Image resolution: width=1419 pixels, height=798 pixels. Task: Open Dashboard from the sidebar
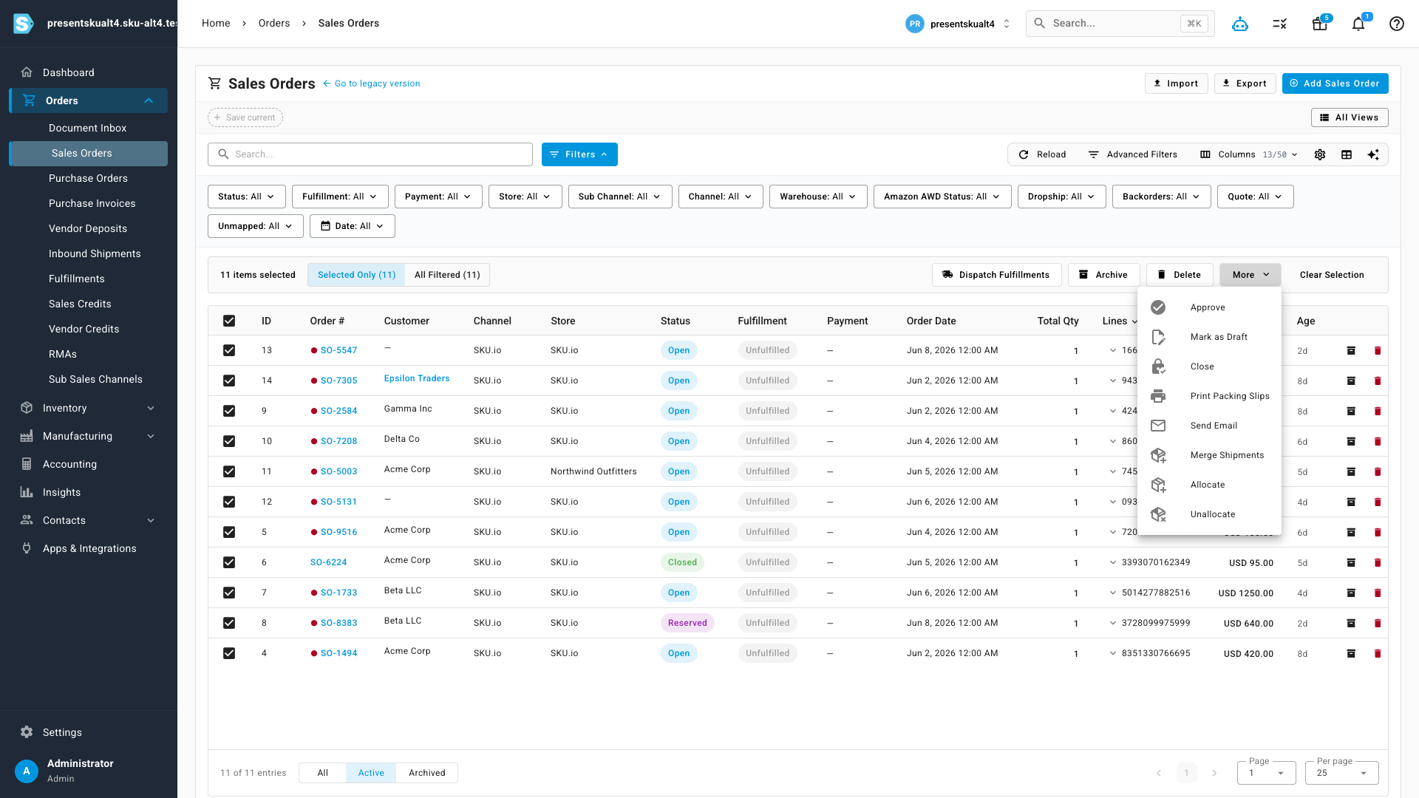click(x=88, y=72)
